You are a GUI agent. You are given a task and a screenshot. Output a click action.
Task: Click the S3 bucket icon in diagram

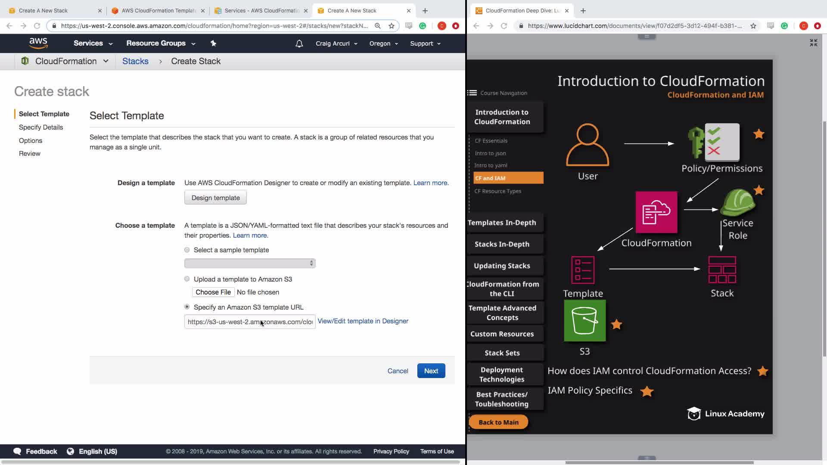[x=584, y=321]
